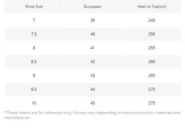Screen dimensions: 185x135
Task: Select shoe size 10 cell
Action: coord(34,103)
